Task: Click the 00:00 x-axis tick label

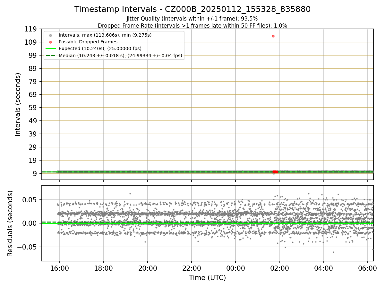Action: pyautogui.click(x=235, y=268)
